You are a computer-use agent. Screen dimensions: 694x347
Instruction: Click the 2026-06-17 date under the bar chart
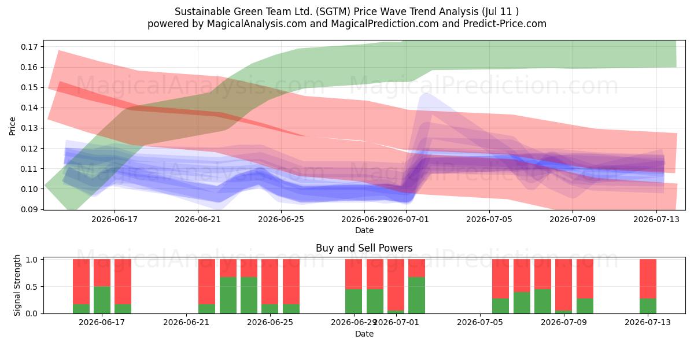102,323
